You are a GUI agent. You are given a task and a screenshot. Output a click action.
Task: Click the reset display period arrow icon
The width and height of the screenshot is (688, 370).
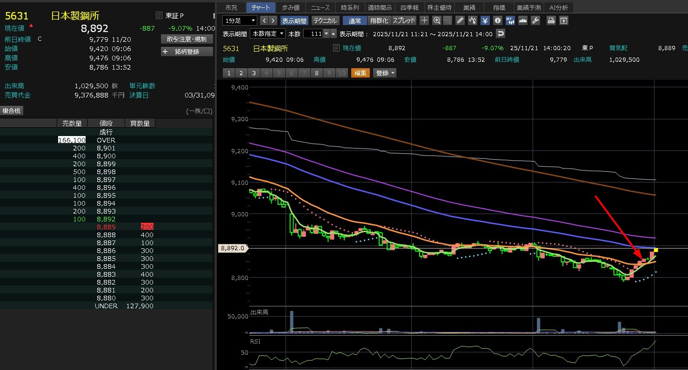click(x=501, y=33)
